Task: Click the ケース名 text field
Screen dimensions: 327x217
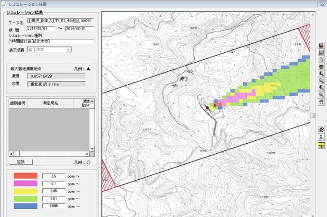Action: 61,22
